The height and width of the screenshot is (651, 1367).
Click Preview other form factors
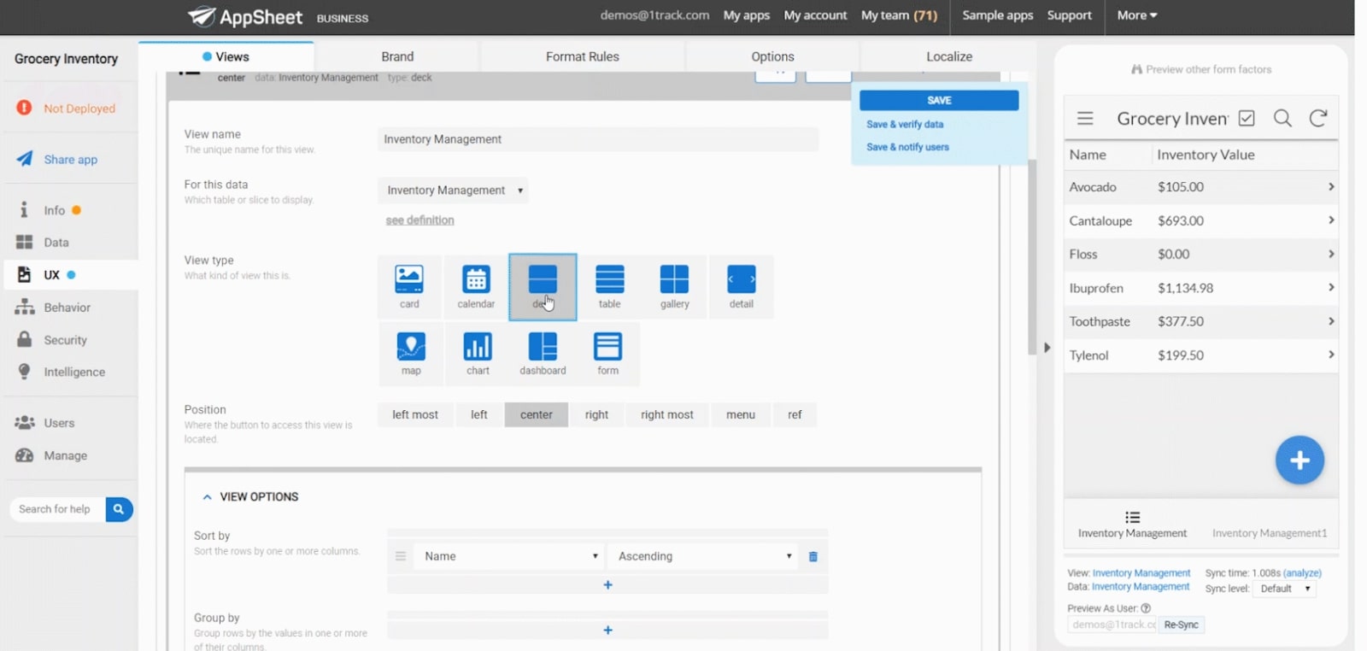point(1201,69)
